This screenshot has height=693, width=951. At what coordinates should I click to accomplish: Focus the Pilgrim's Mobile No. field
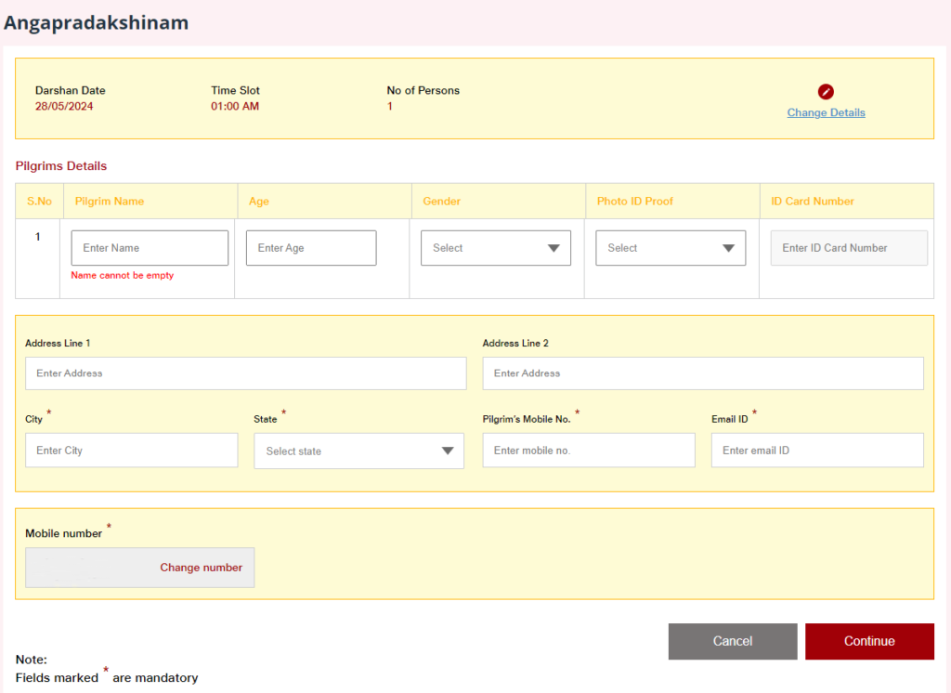click(589, 451)
